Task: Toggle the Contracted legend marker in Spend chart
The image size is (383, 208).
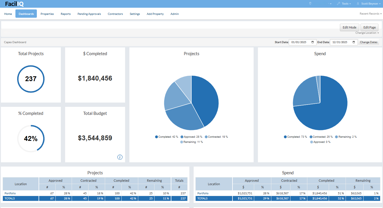Action: (311, 137)
